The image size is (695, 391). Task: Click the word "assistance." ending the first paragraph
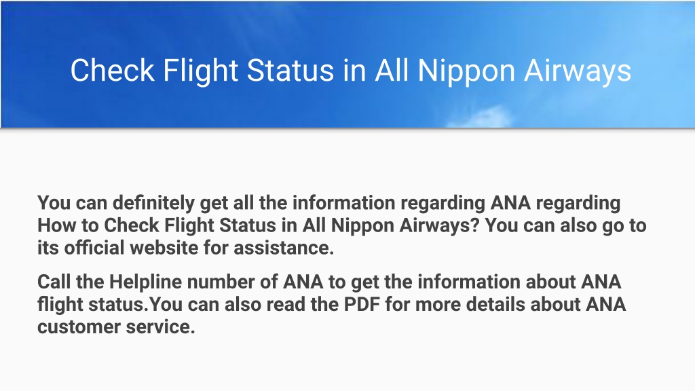(x=284, y=247)
